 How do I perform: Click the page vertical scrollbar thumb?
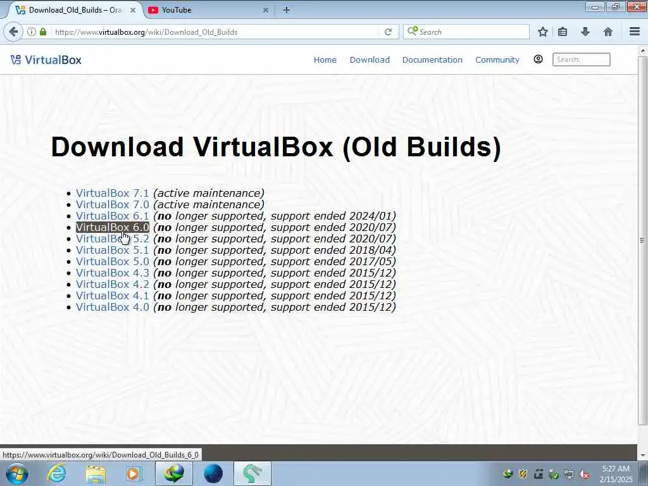(643, 240)
